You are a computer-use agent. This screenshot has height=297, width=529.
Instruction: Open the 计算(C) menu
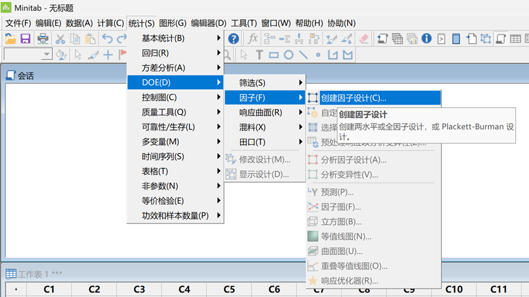coord(110,23)
